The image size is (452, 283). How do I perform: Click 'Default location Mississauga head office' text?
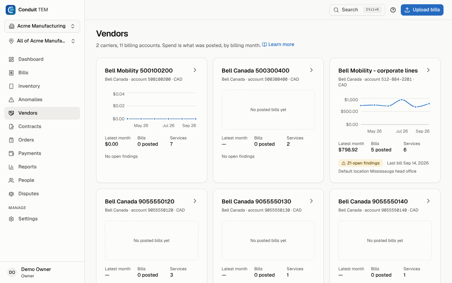coord(377,171)
